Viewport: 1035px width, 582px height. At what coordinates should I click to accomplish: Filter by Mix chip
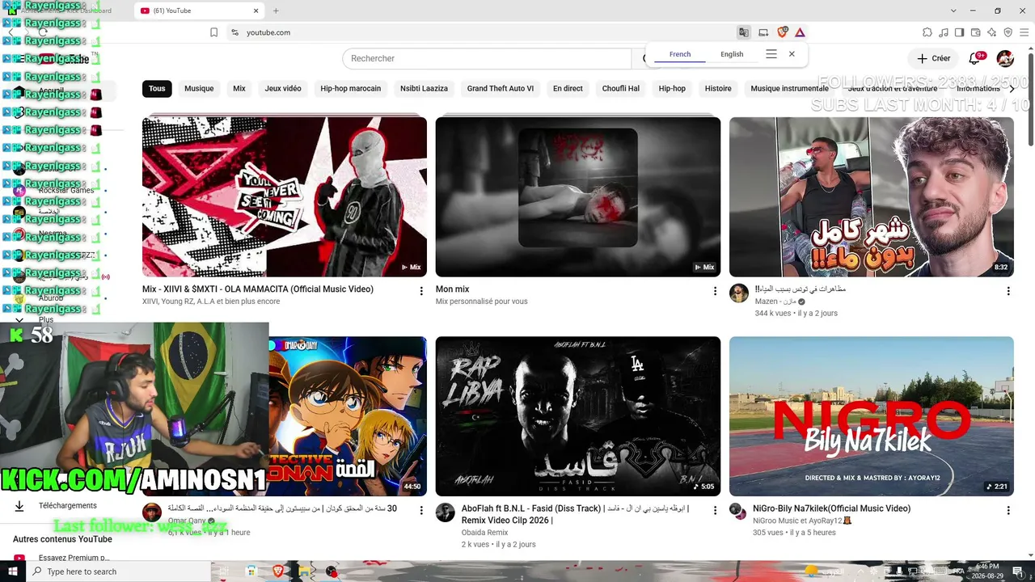click(239, 88)
